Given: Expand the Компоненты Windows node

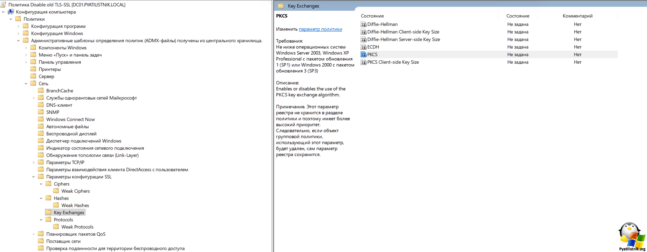Looking at the screenshot, I should tap(26, 48).
